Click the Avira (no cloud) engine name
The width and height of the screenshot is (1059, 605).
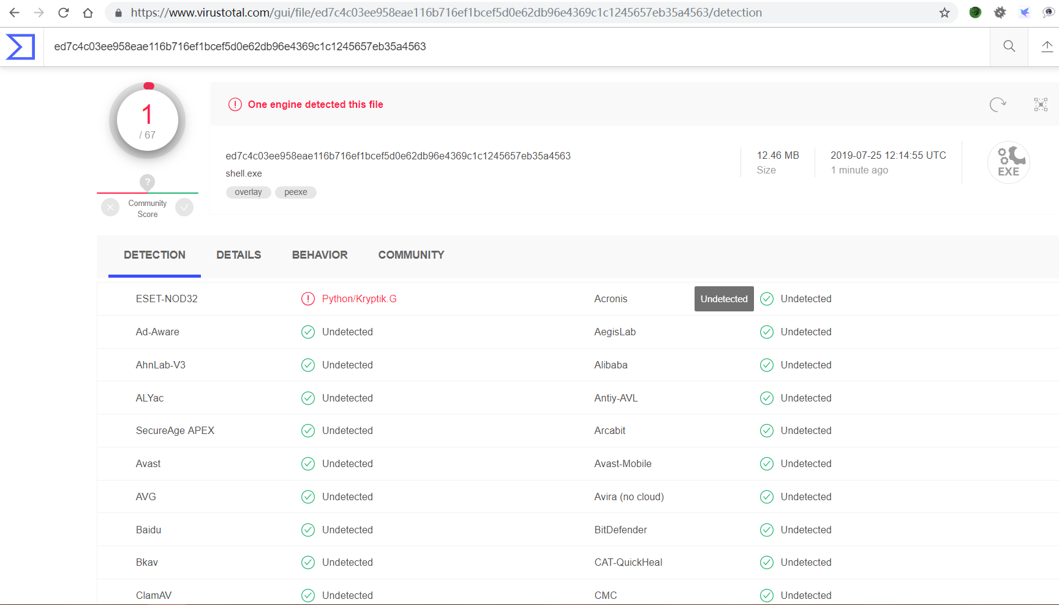[x=629, y=497]
